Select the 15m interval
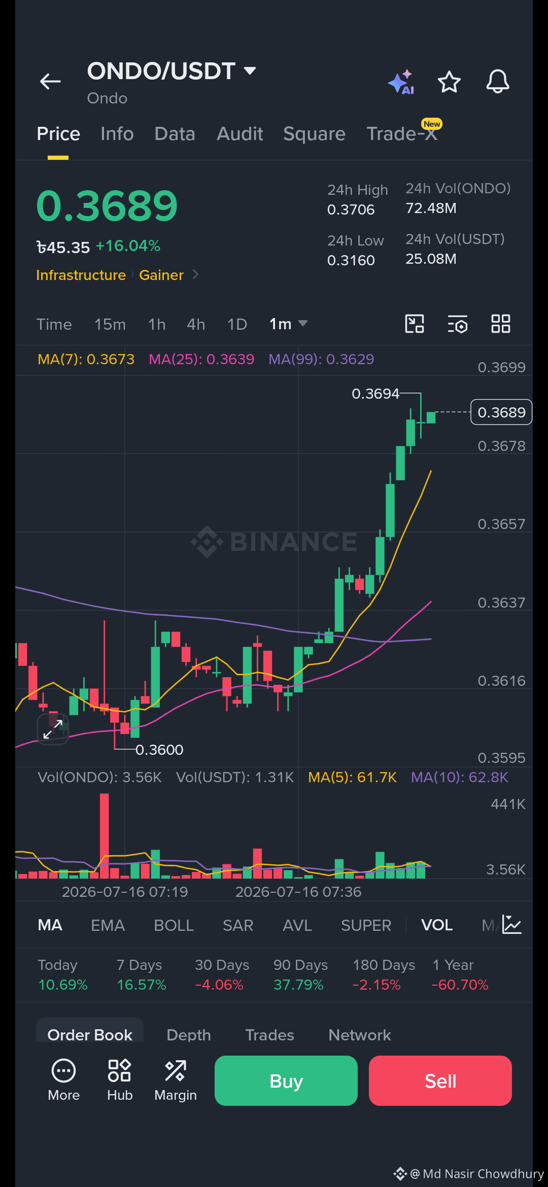Screen dimensions: 548x1187 [x=110, y=324]
